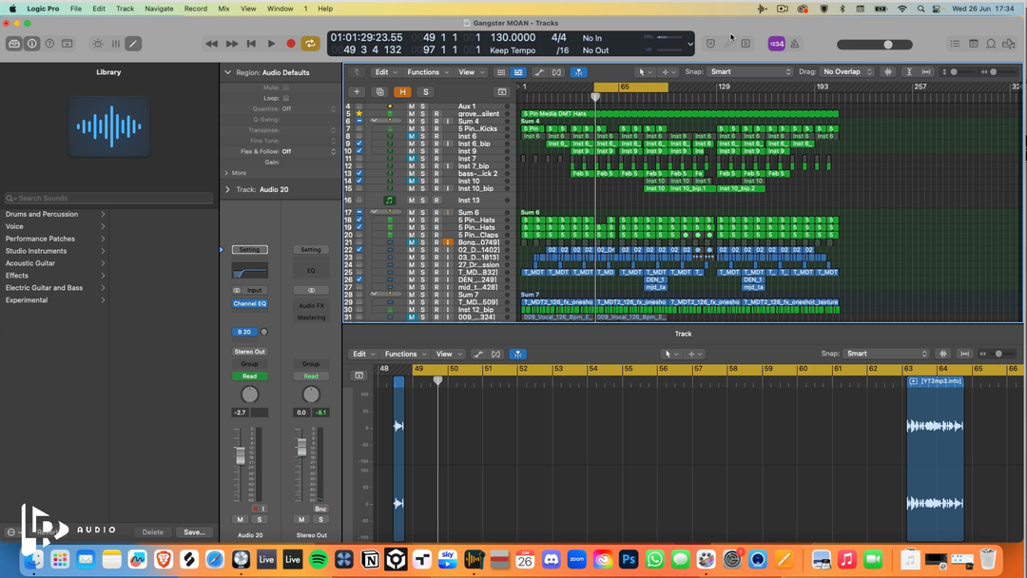Click the Channel EQ plug-in slot

(x=250, y=304)
